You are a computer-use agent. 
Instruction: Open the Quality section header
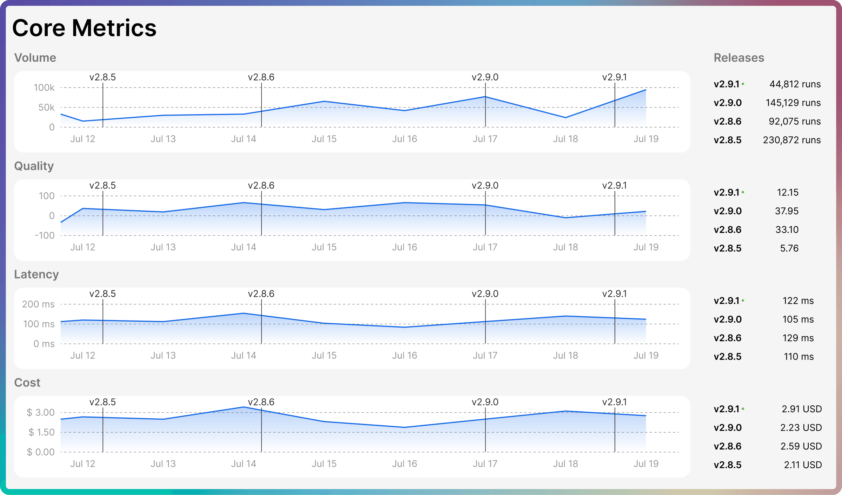tap(34, 166)
